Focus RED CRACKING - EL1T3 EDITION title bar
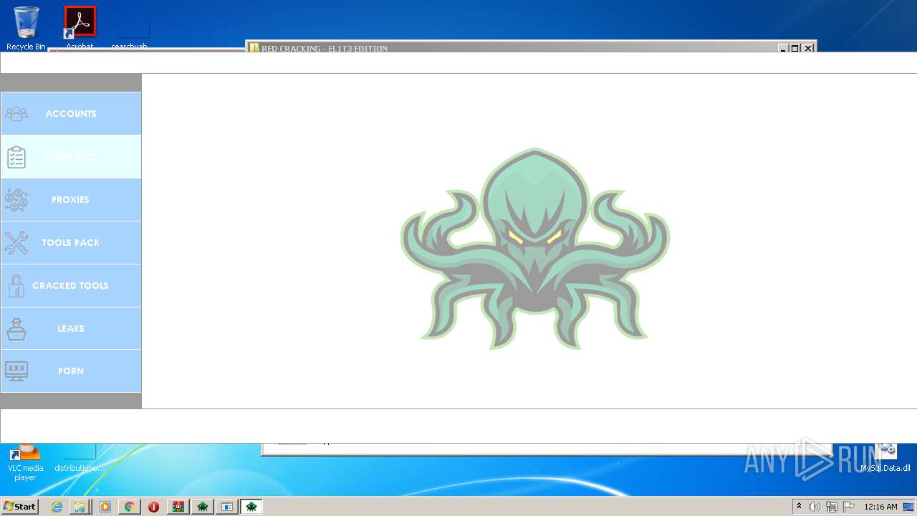The image size is (917, 516). point(512,48)
